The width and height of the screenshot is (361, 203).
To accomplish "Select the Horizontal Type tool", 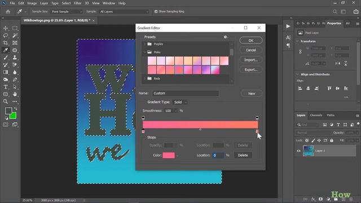I will 6,87.
